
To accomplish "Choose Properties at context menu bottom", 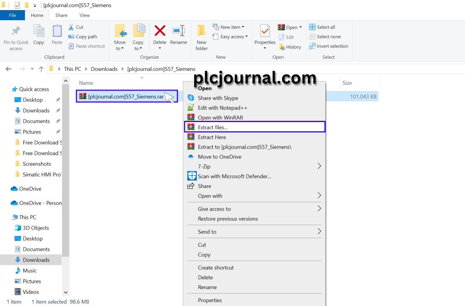I will [x=255, y=300].
